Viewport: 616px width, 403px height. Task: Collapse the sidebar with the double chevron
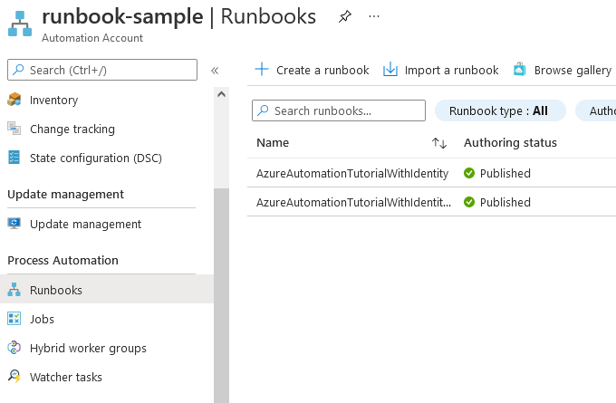(x=215, y=71)
